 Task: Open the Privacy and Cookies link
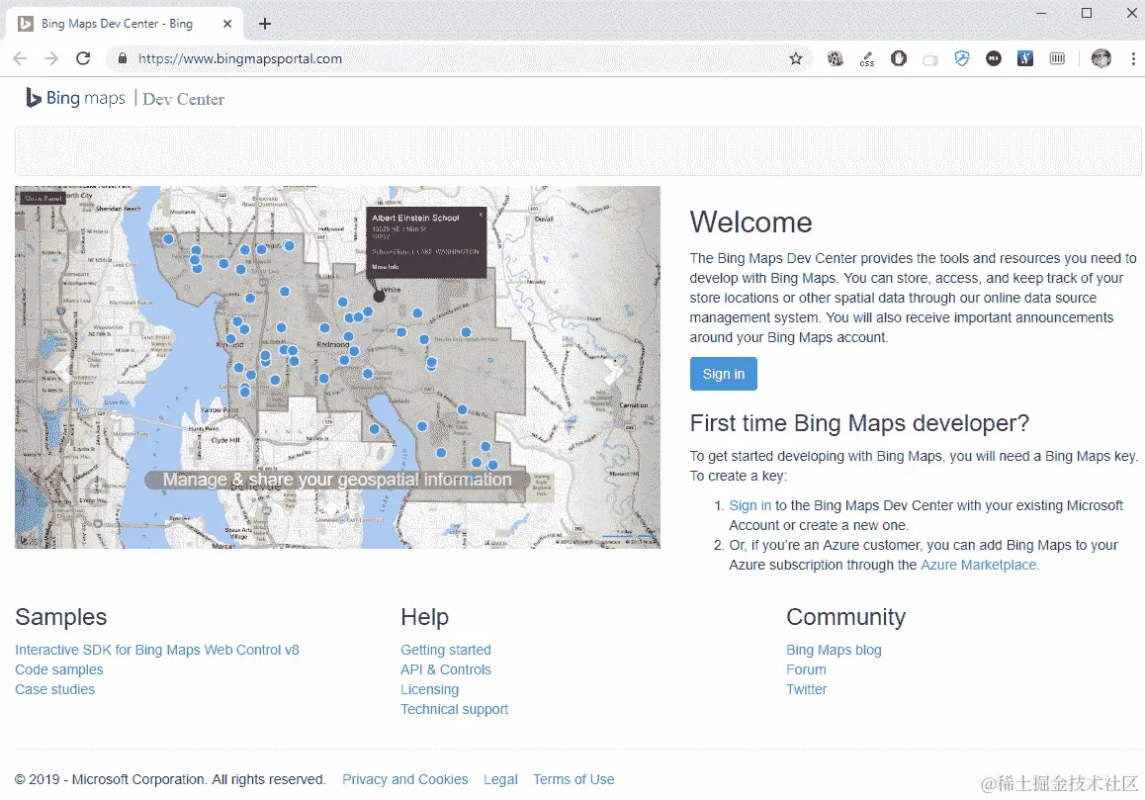coord(405,779)
